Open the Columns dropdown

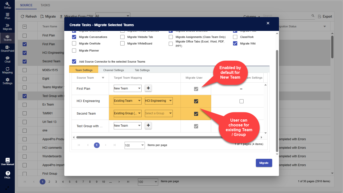coord(252,17)
